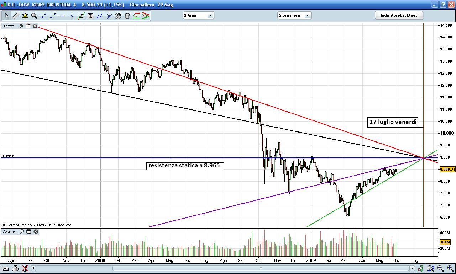The image size is (456, 274).
Task: Click the zoom out magnifier
Action: pos(440,268)
